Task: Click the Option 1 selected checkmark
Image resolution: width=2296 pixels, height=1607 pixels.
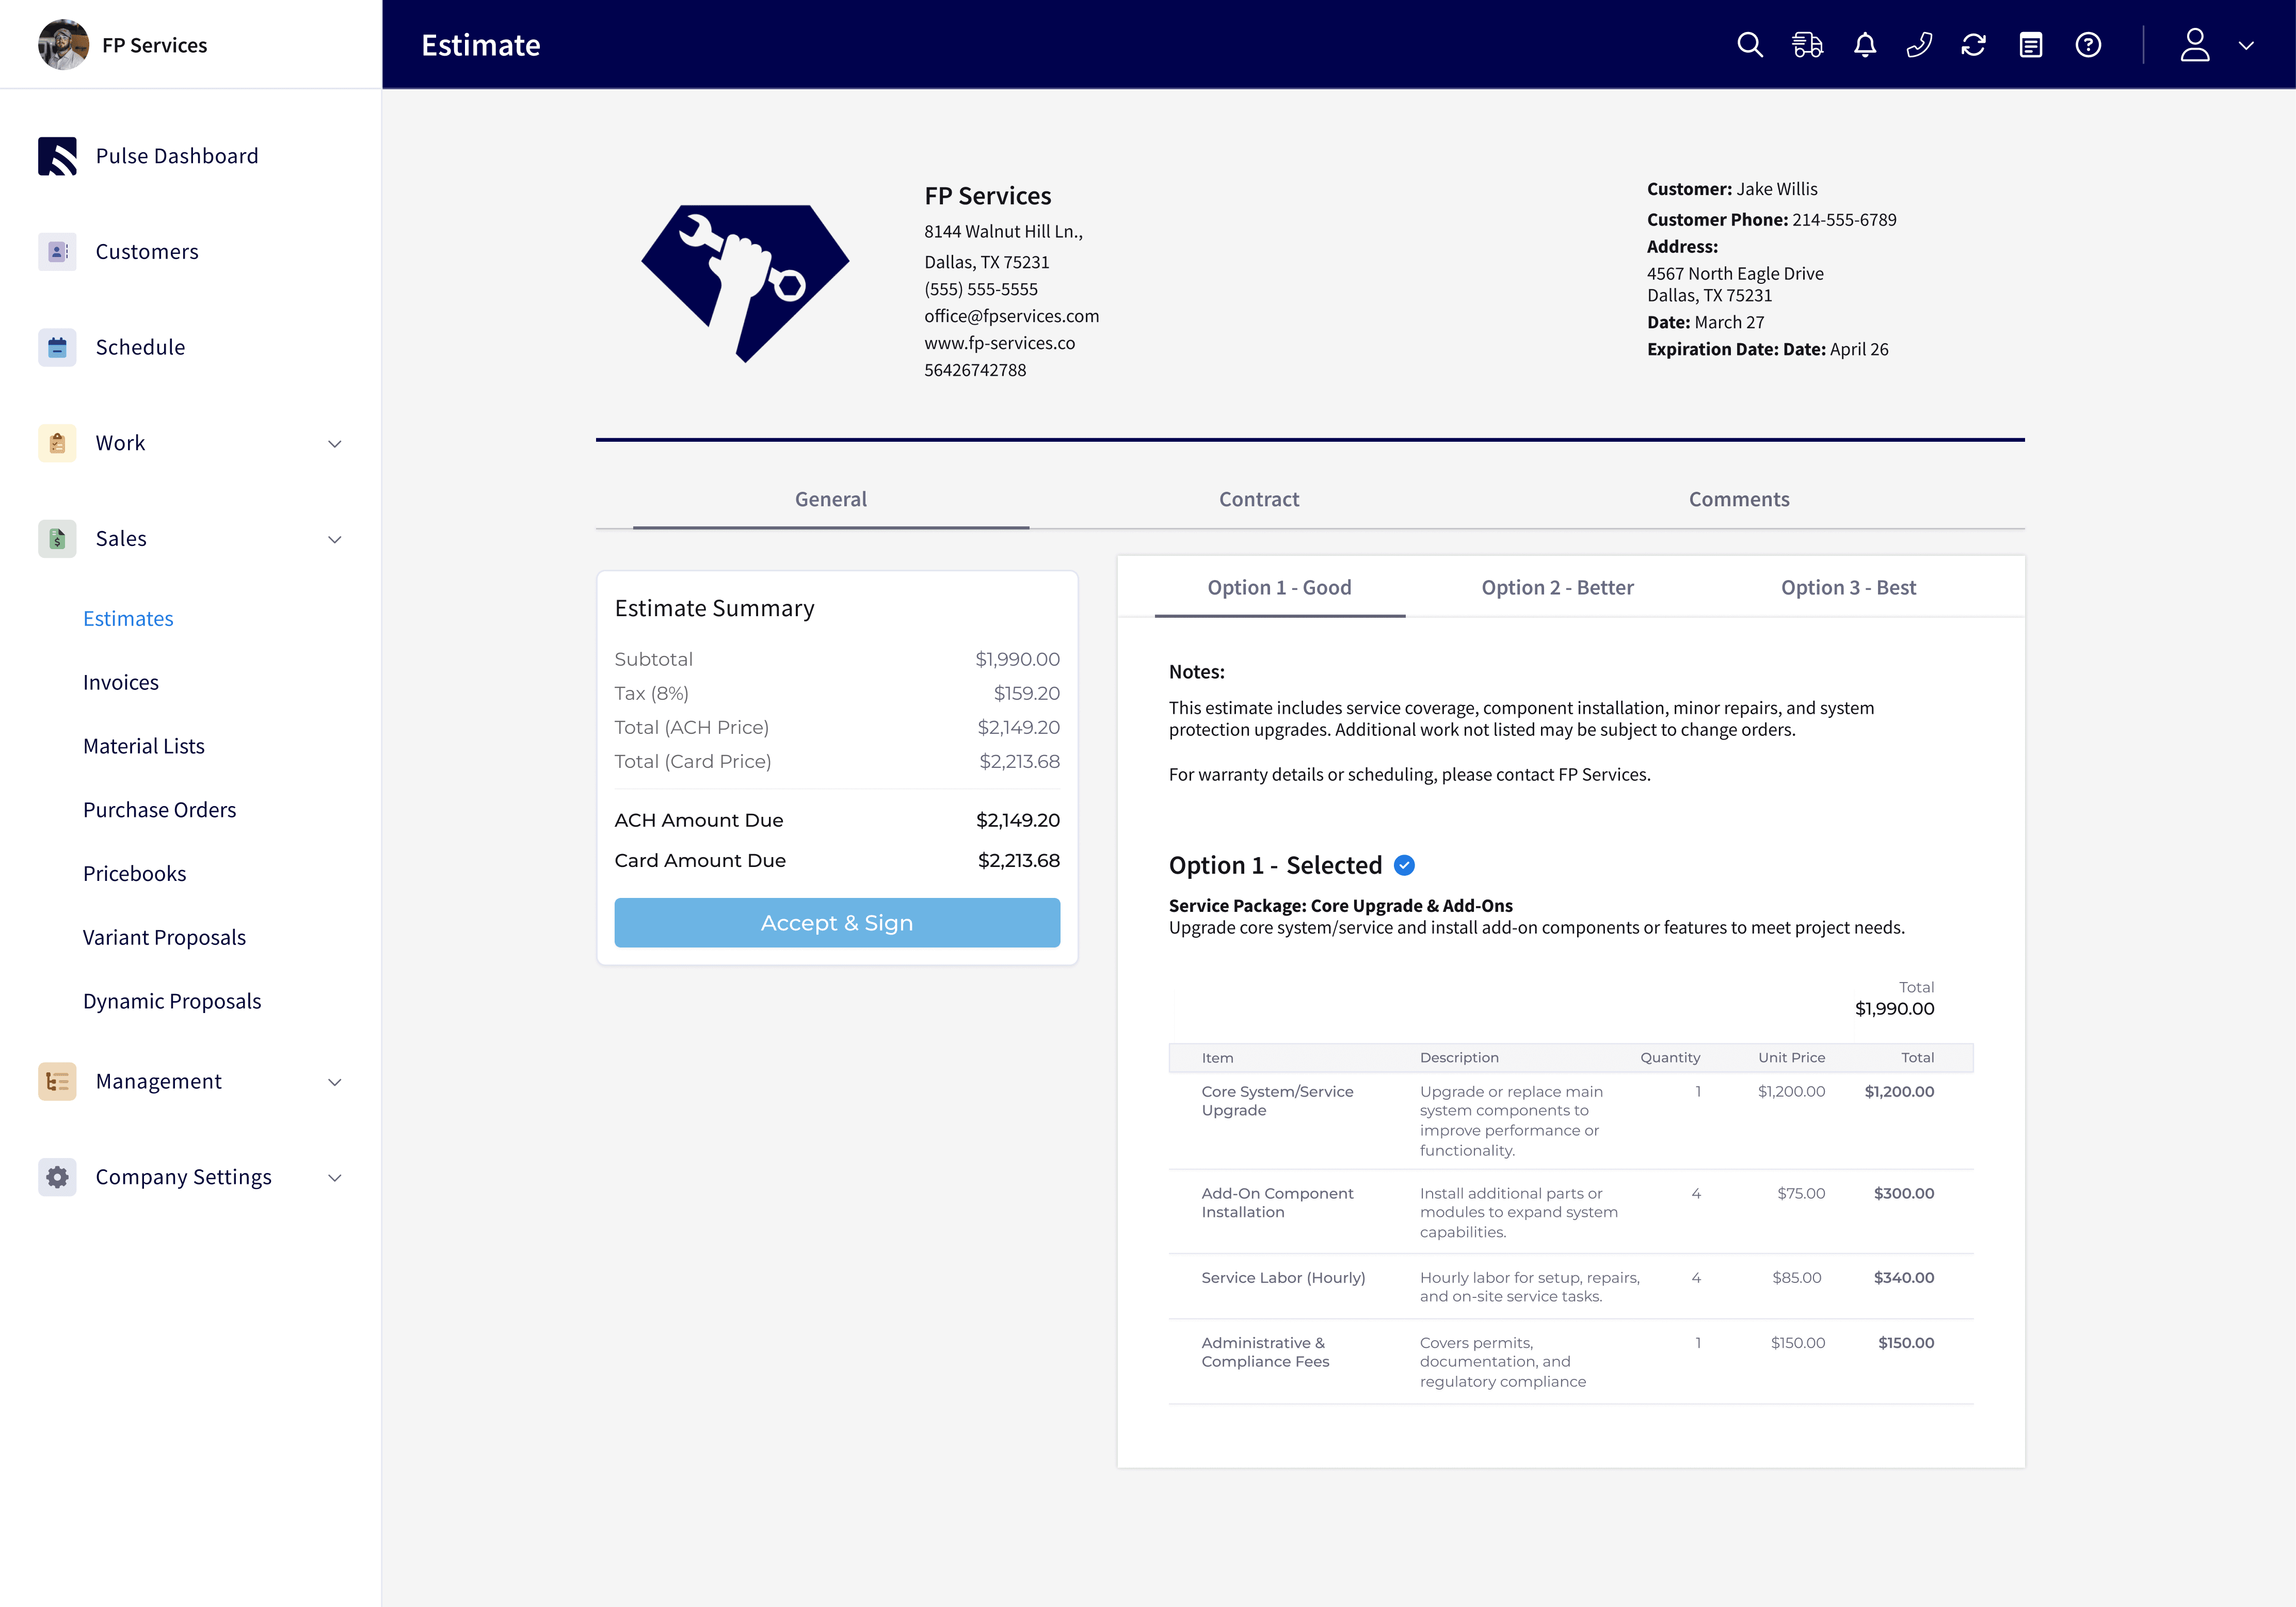Action: coord(1404,865)
